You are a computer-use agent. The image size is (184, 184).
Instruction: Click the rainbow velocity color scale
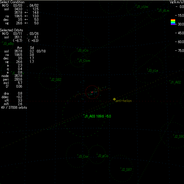[x=173, y=22]
